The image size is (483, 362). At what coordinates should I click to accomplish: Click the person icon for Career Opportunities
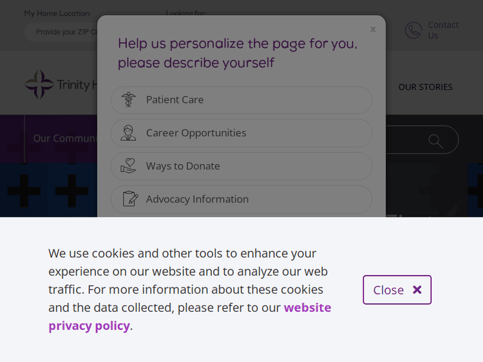pos(129,133)
